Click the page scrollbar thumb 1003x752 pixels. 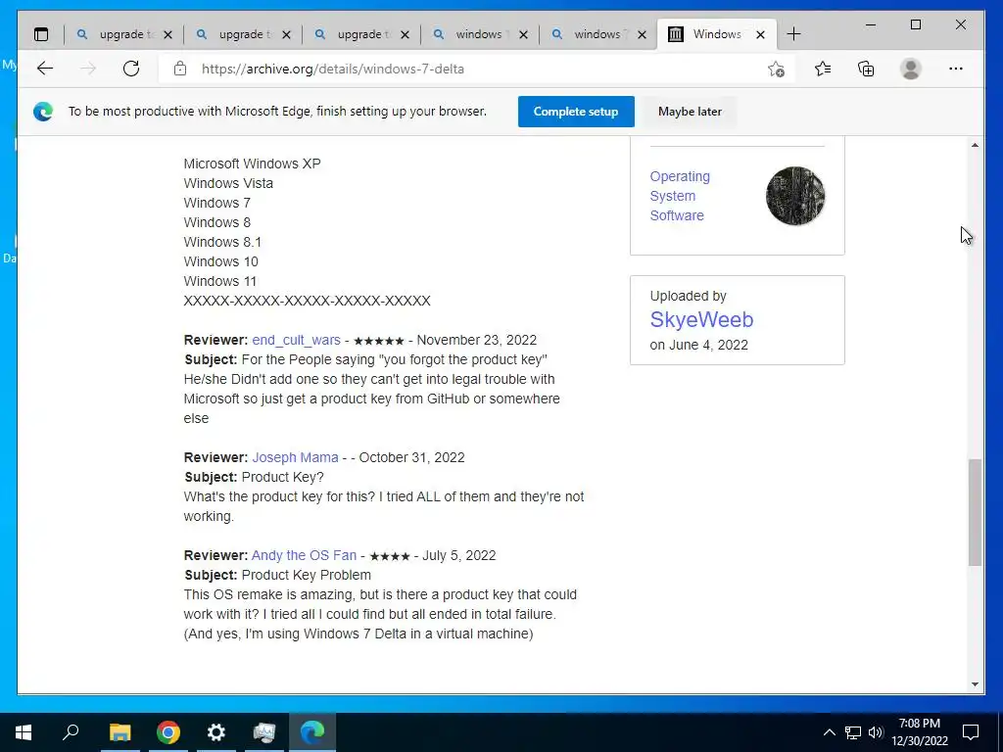[975, 512]
